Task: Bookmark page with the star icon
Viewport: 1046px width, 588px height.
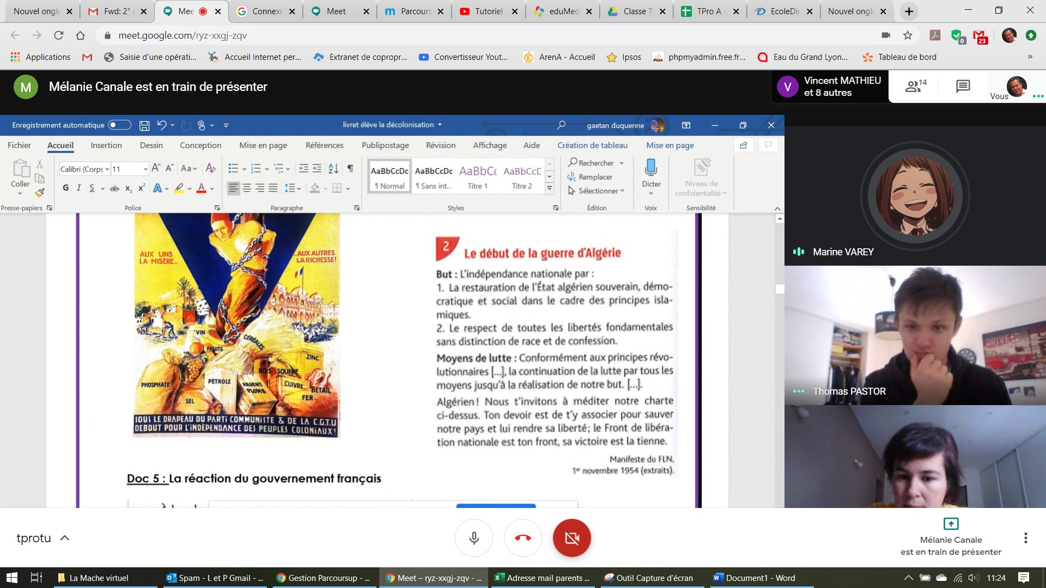Action: (x=908, y=35)
